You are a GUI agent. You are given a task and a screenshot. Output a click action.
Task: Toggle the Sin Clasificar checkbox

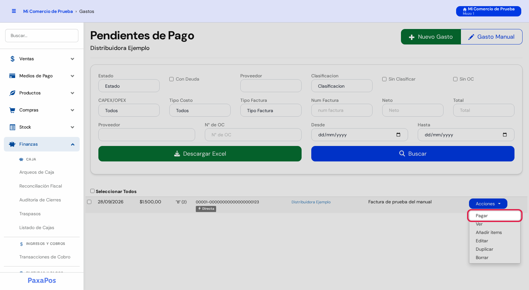click(384, 79)
